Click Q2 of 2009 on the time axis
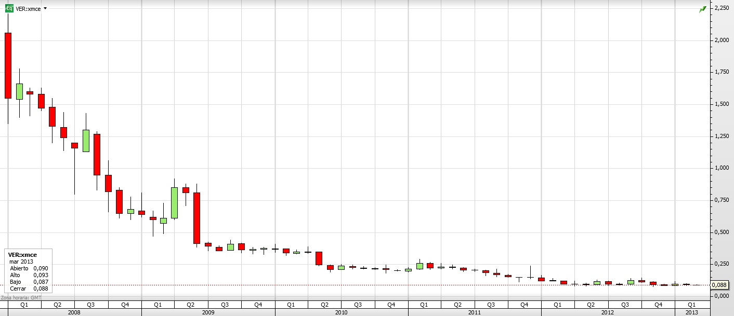The image size is (734, 316). coord(191,305)
